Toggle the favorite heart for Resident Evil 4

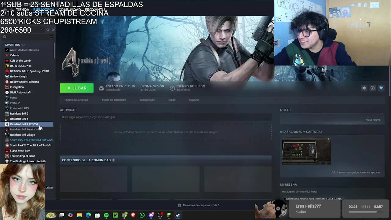coord(381,88)
